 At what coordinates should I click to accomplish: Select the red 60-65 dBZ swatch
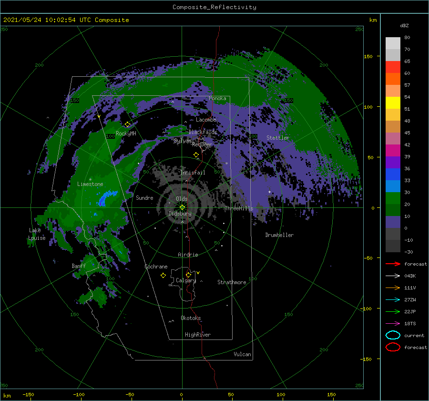pos(393,67)
